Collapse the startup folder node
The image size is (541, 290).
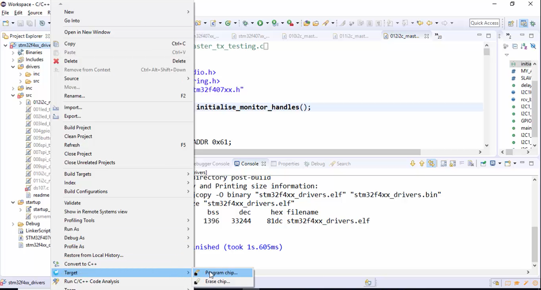(x=13, y=202)
